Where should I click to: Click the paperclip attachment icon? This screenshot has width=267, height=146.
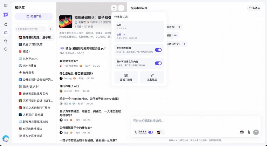(249, 132)
